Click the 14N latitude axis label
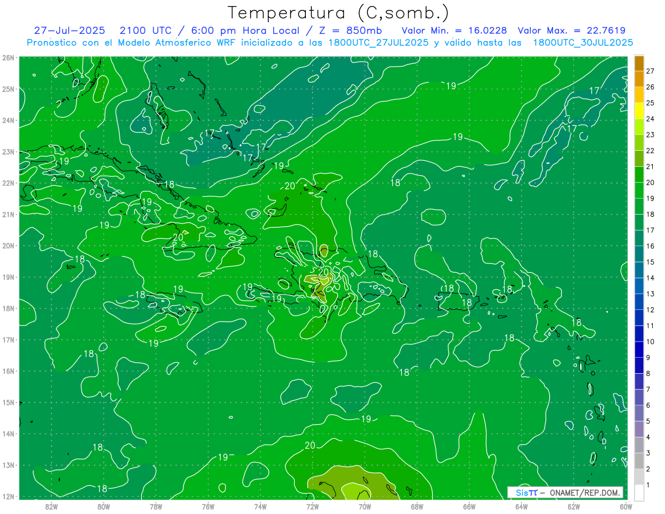665x514 pixels. click(x=8, y=434)
